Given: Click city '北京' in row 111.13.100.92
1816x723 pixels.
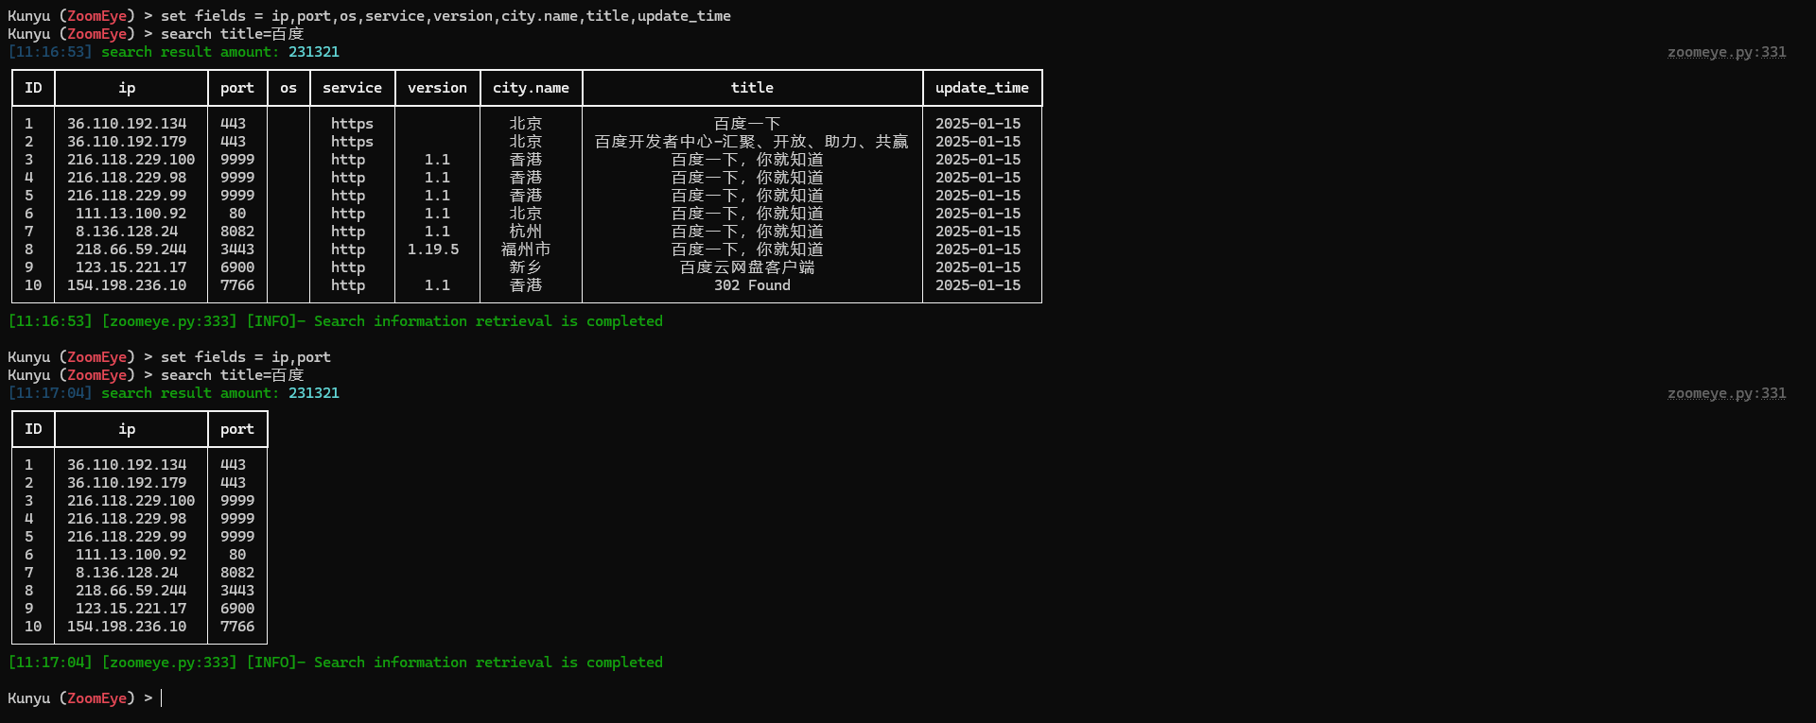Looking at the screenshot, I should 526,214.
